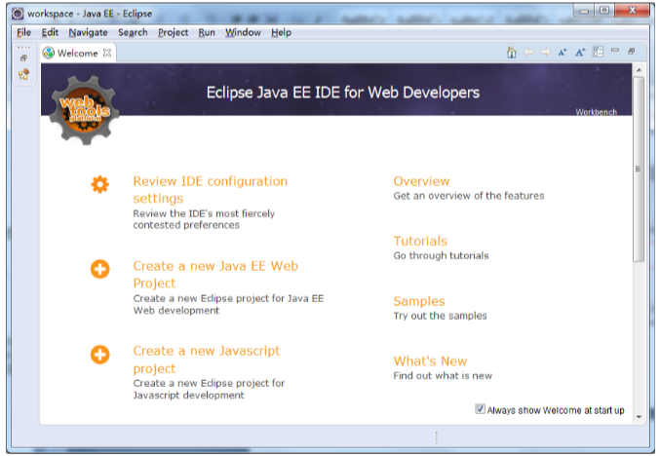
Task: Click the Restore button in Welcome view toolbar
Action: [632, 52]
